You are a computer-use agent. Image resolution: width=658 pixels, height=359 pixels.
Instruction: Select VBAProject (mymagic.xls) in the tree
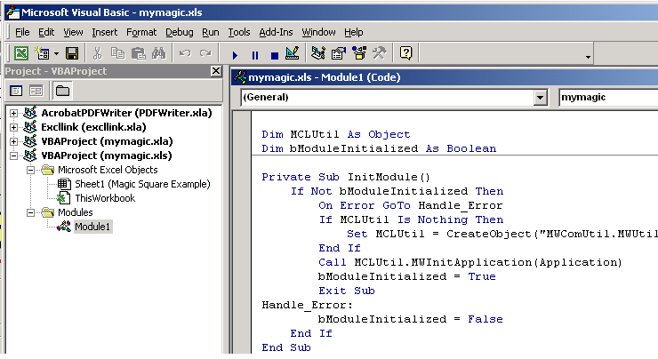coord(107,156)
